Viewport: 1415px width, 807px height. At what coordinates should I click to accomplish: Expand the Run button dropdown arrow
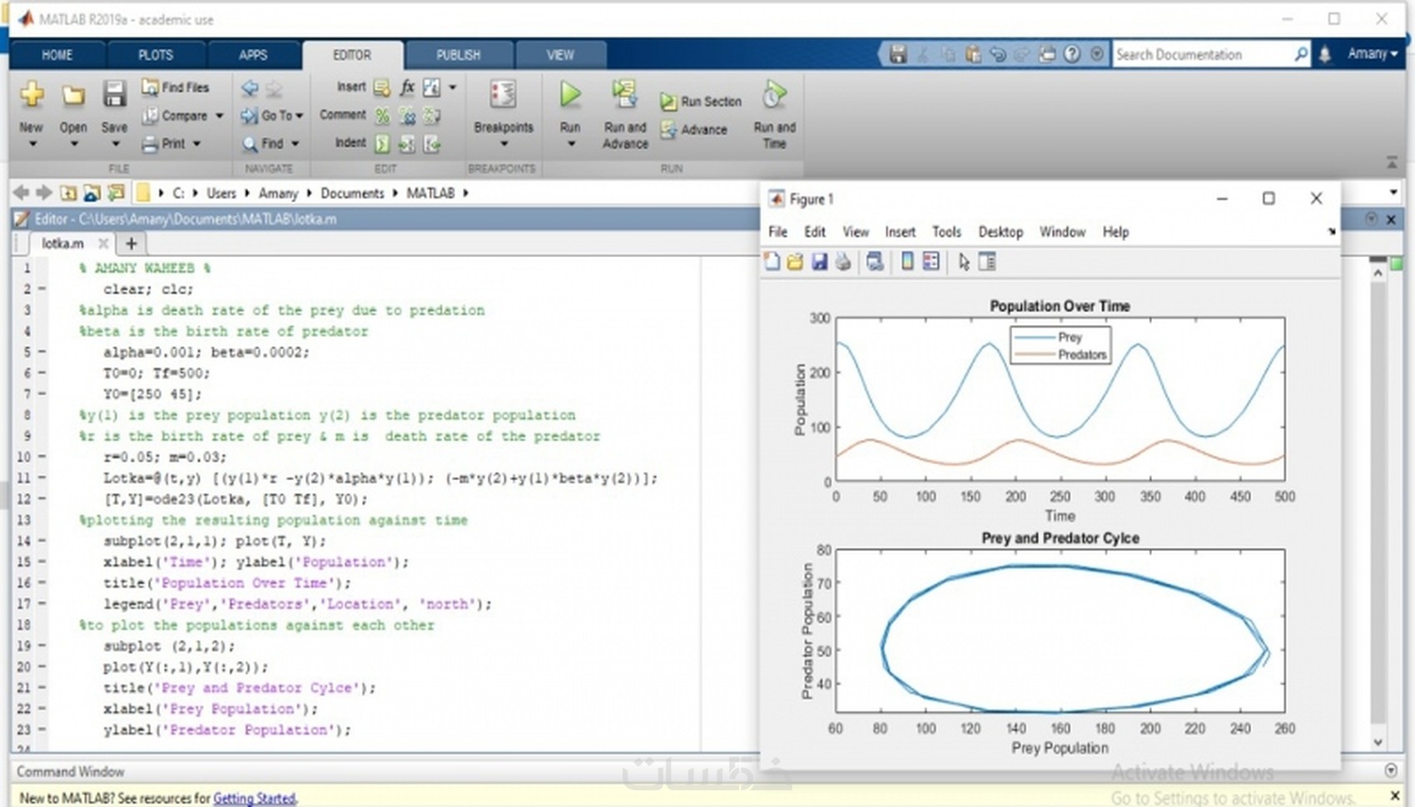[569, 141]
